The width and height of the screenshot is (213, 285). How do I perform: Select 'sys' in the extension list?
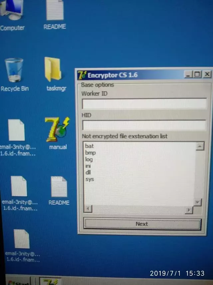point(90,179)
